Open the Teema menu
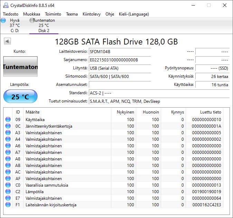The width and height of the screenshot is (233, 218). point(72,14)
